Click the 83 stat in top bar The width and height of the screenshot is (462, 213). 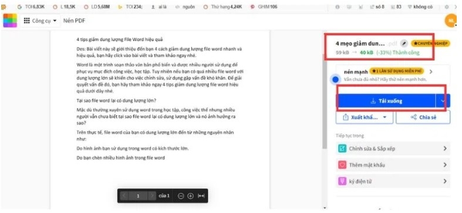coord(396,7)
